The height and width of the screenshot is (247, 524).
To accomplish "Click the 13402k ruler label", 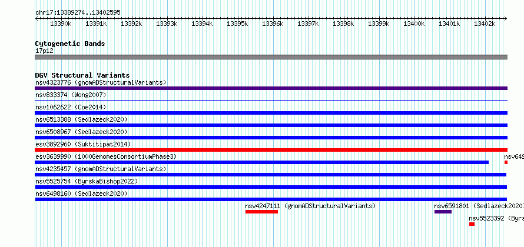I will 485,24.
